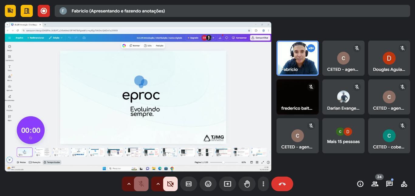Click Posição in the floating toolbar

coord(159,46)
